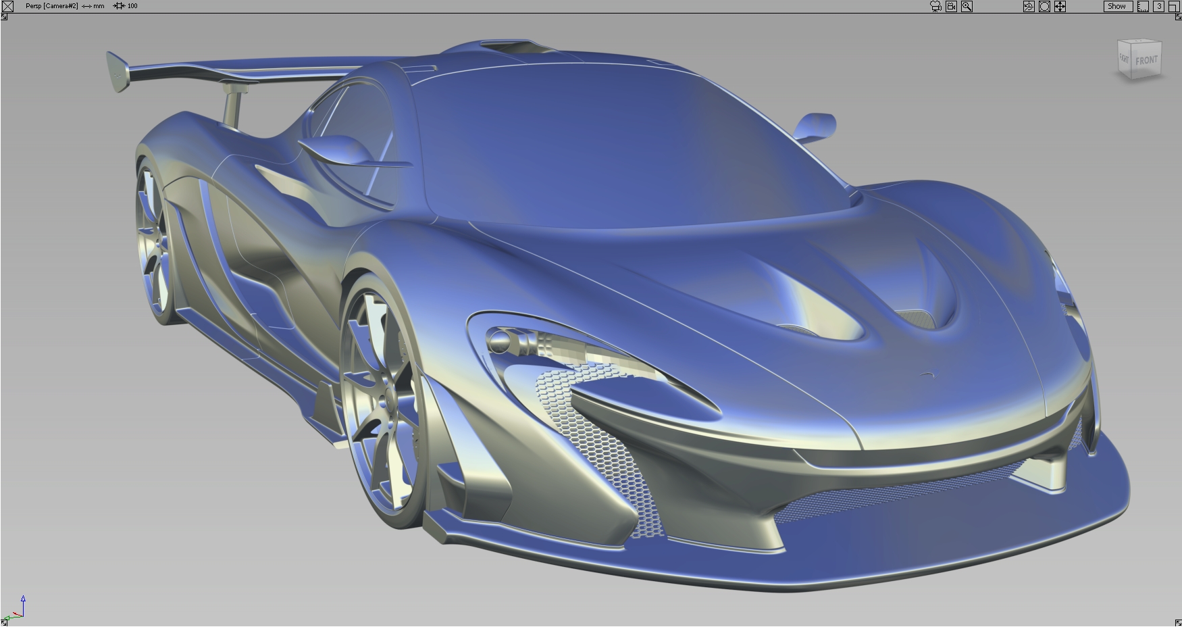Viewport: 1182px width, 627px height.
Task: Click the window layout icon at top right
Action: 1174,6
